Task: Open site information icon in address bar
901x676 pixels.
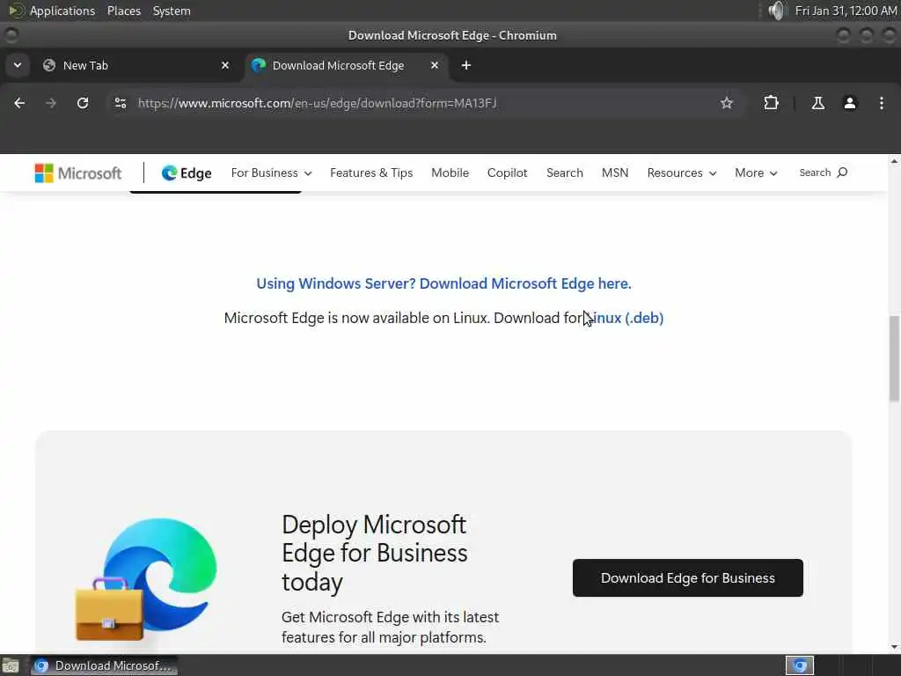Action: [120, 103]
